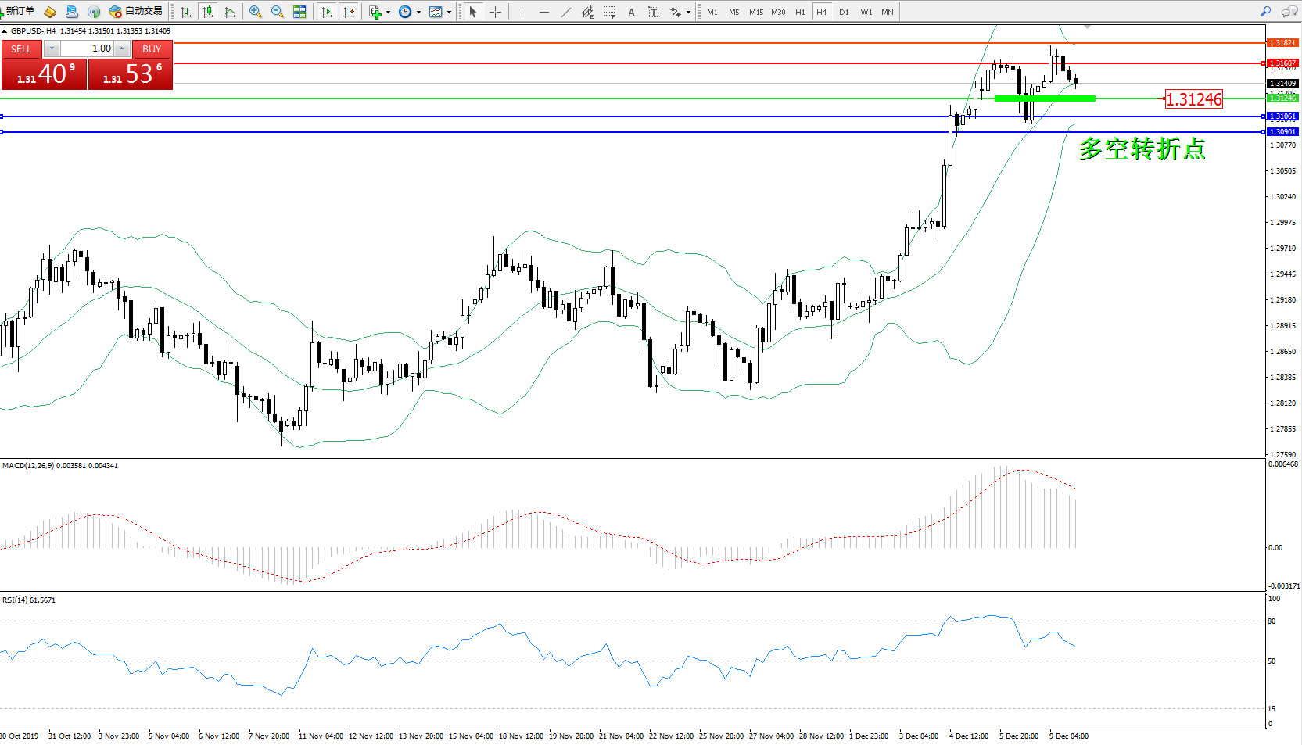Switch chart to candlestick mode
The image size is (1302, 745).
(x=208, y=12)
